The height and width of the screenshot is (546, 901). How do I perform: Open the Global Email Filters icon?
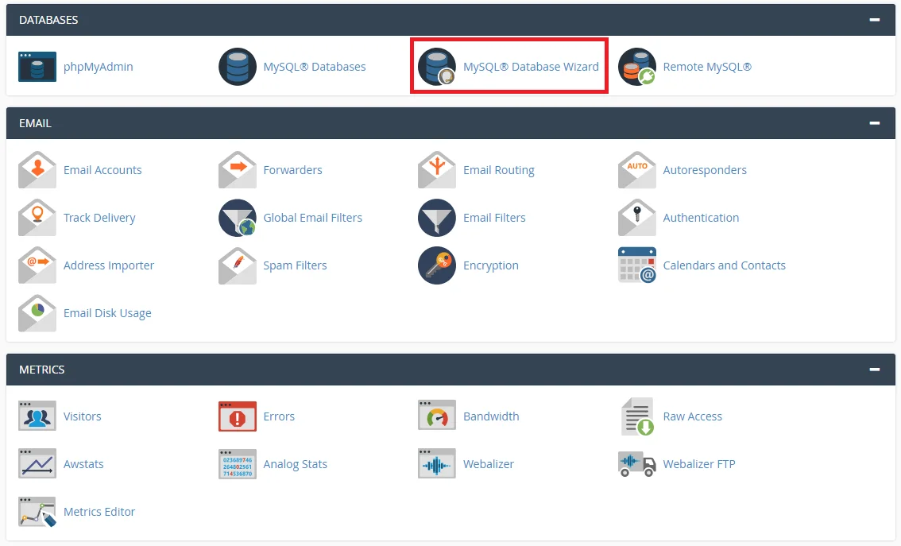[238, 218]
